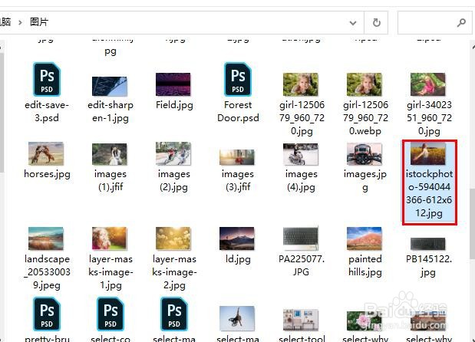Select the images.jpg motorcycle thumbnail
475x342 pixels.
point(364,154)
